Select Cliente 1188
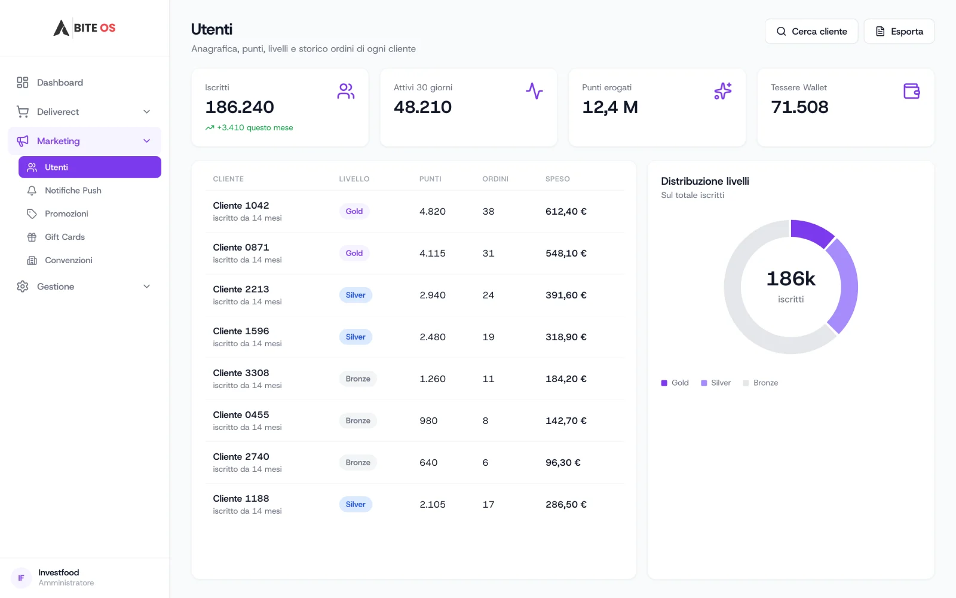The image size is (956, 598). point(413,505)
